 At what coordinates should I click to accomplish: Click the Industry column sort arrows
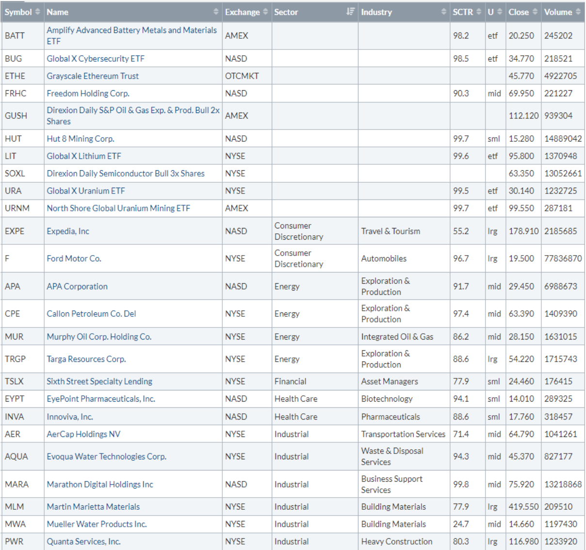coord(444,12)
